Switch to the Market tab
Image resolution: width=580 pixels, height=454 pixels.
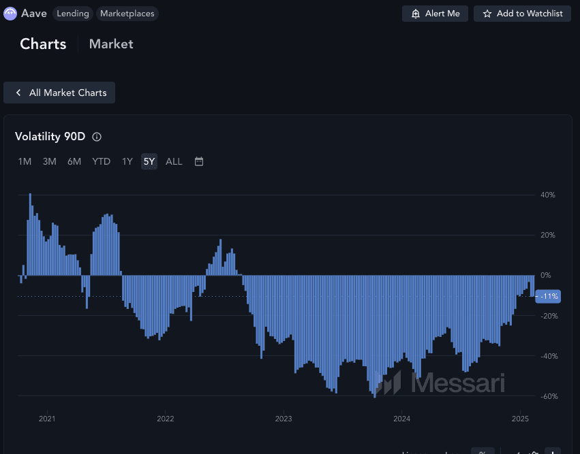click(x=111, y=44)
